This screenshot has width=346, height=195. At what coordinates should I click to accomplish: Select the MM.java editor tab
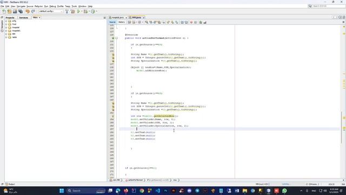coord(136,18)
